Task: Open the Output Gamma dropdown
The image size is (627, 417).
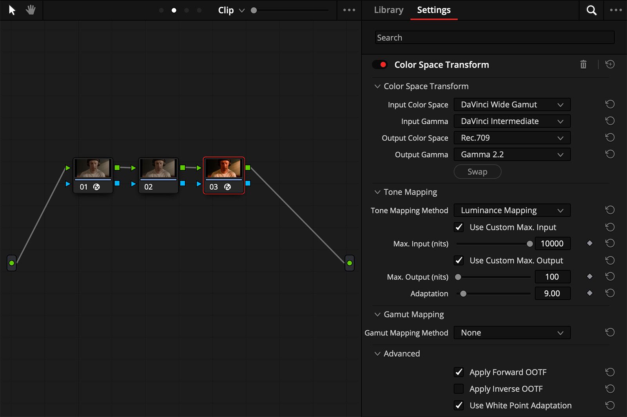Action: pos(512,154)
